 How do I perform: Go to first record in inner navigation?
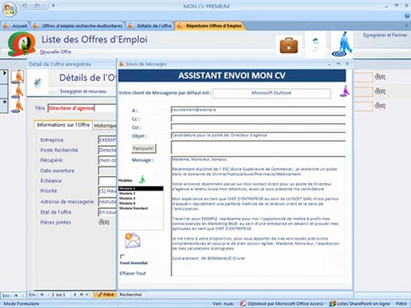[42, 295]
